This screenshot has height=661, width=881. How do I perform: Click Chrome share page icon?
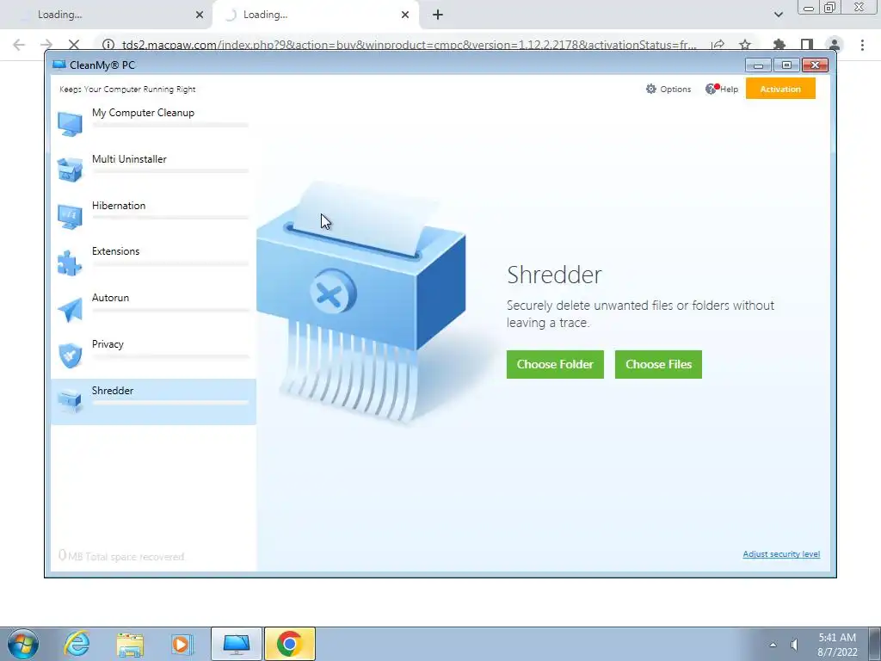(x=718, y=45)
